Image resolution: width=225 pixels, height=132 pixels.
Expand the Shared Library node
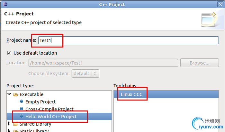click(9, 123)
